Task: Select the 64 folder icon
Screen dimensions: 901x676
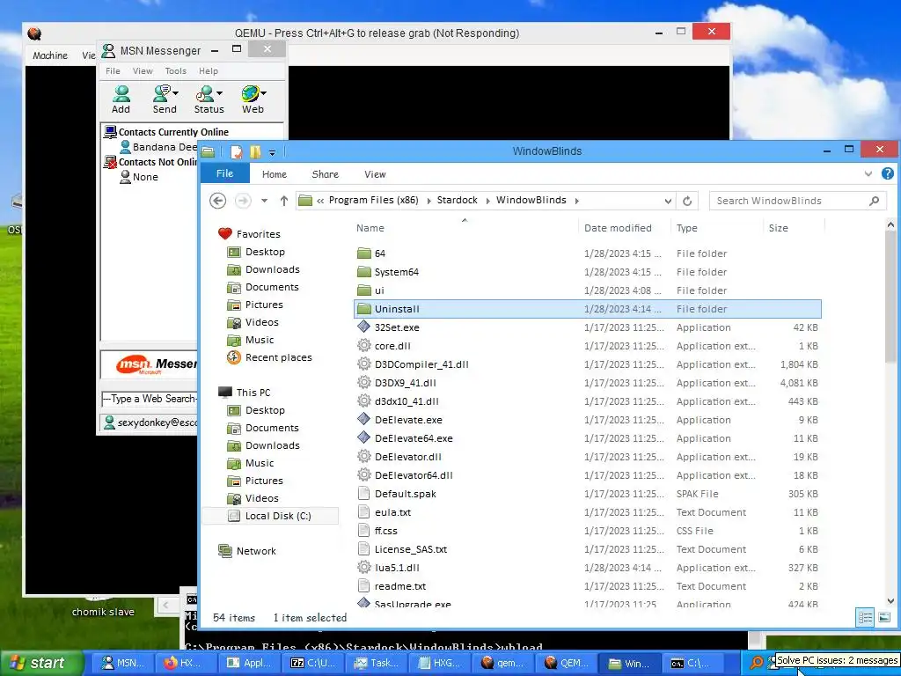Action: (x=363, y=253)
